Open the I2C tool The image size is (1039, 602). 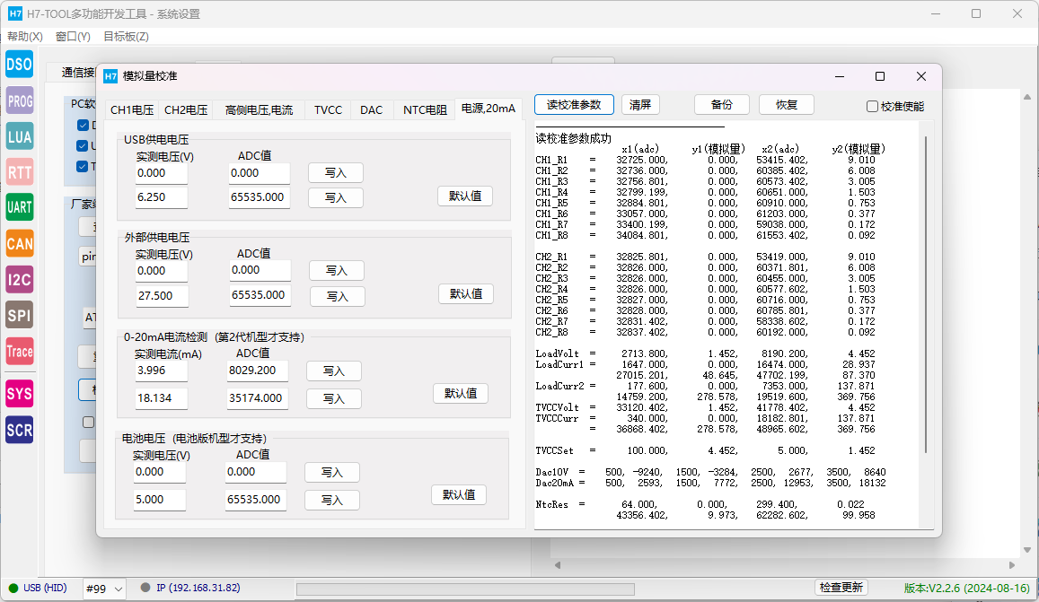[x=19, y=279]
